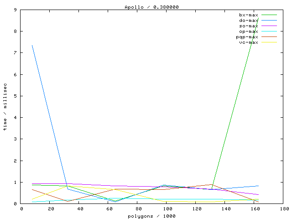Click the x-axis tick label 100
The width and height of the screenshot is (292, 219).
pos(168,209)
